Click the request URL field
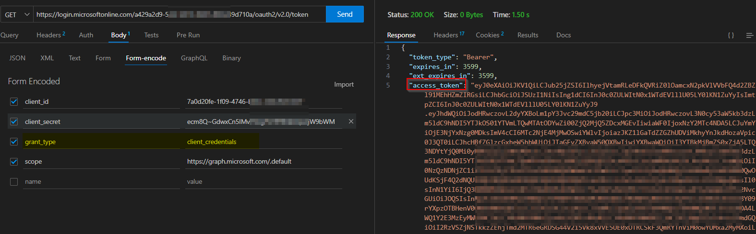Image resolution: width=756 pixels, height=234 pixels. pos(179,14)
